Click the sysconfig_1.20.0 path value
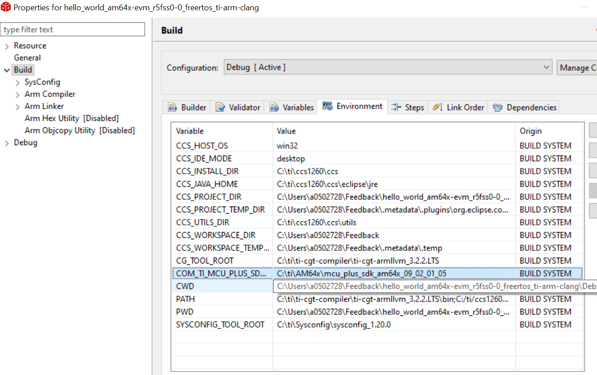This screenshot has width=597, height=375. coord(333,324)
